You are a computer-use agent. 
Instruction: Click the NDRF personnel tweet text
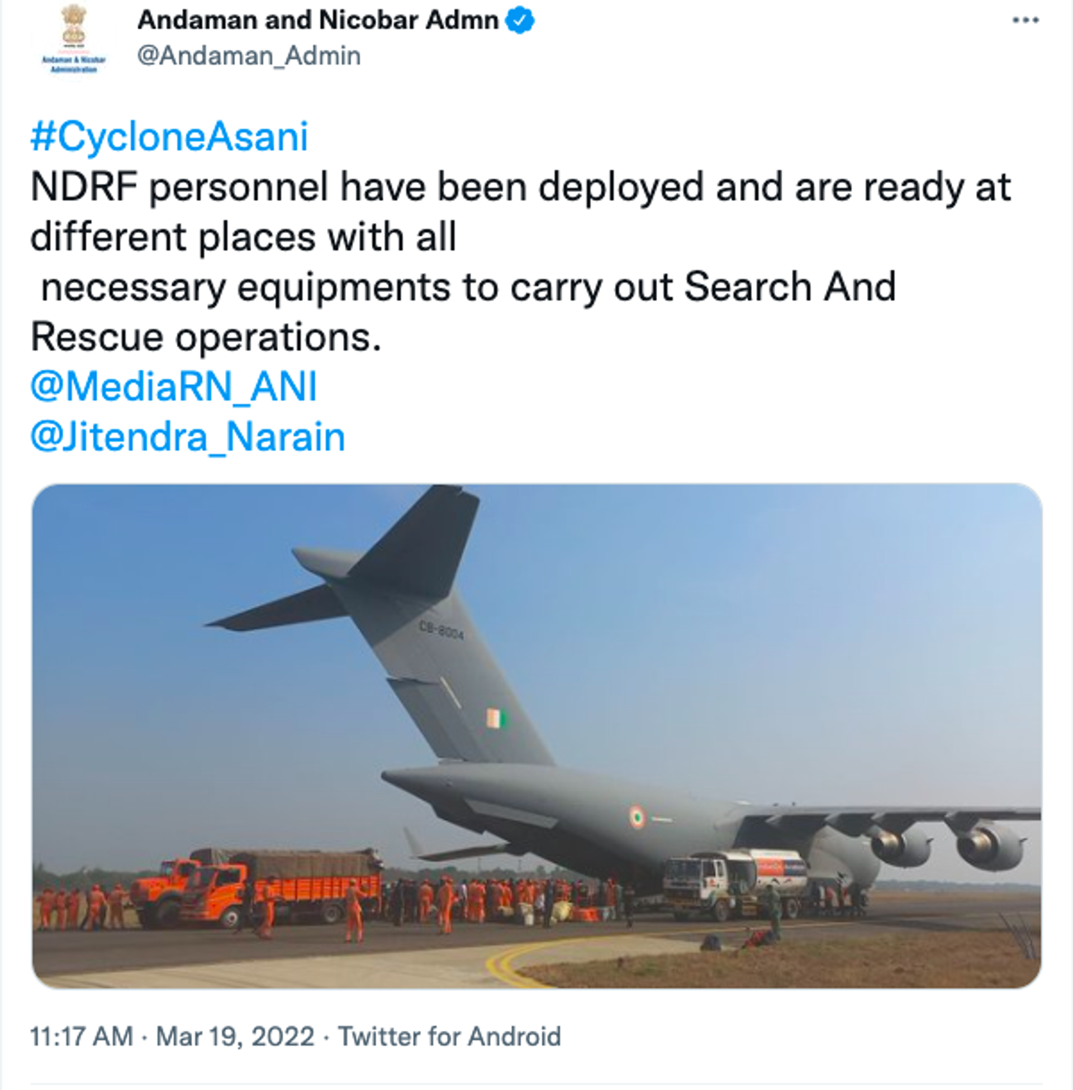[x=521, y=262]
